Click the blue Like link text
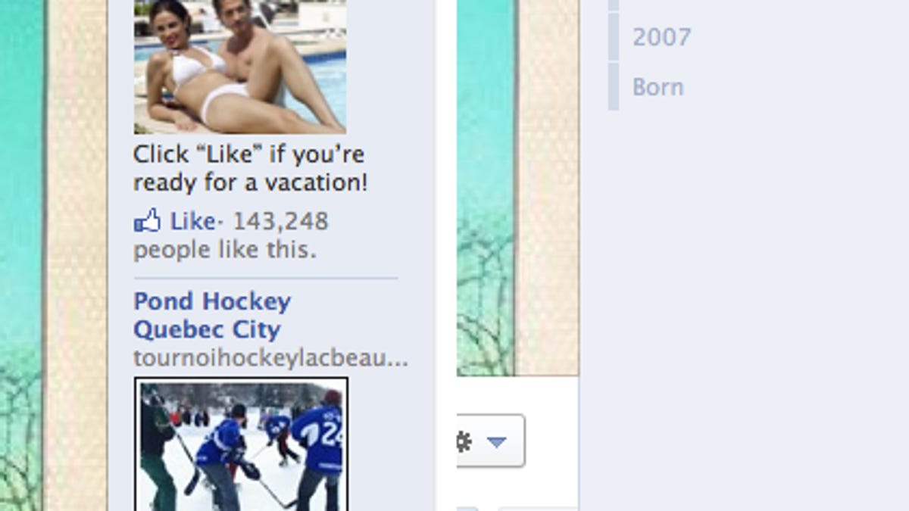909x511 pixels. (x=192, y=221)
